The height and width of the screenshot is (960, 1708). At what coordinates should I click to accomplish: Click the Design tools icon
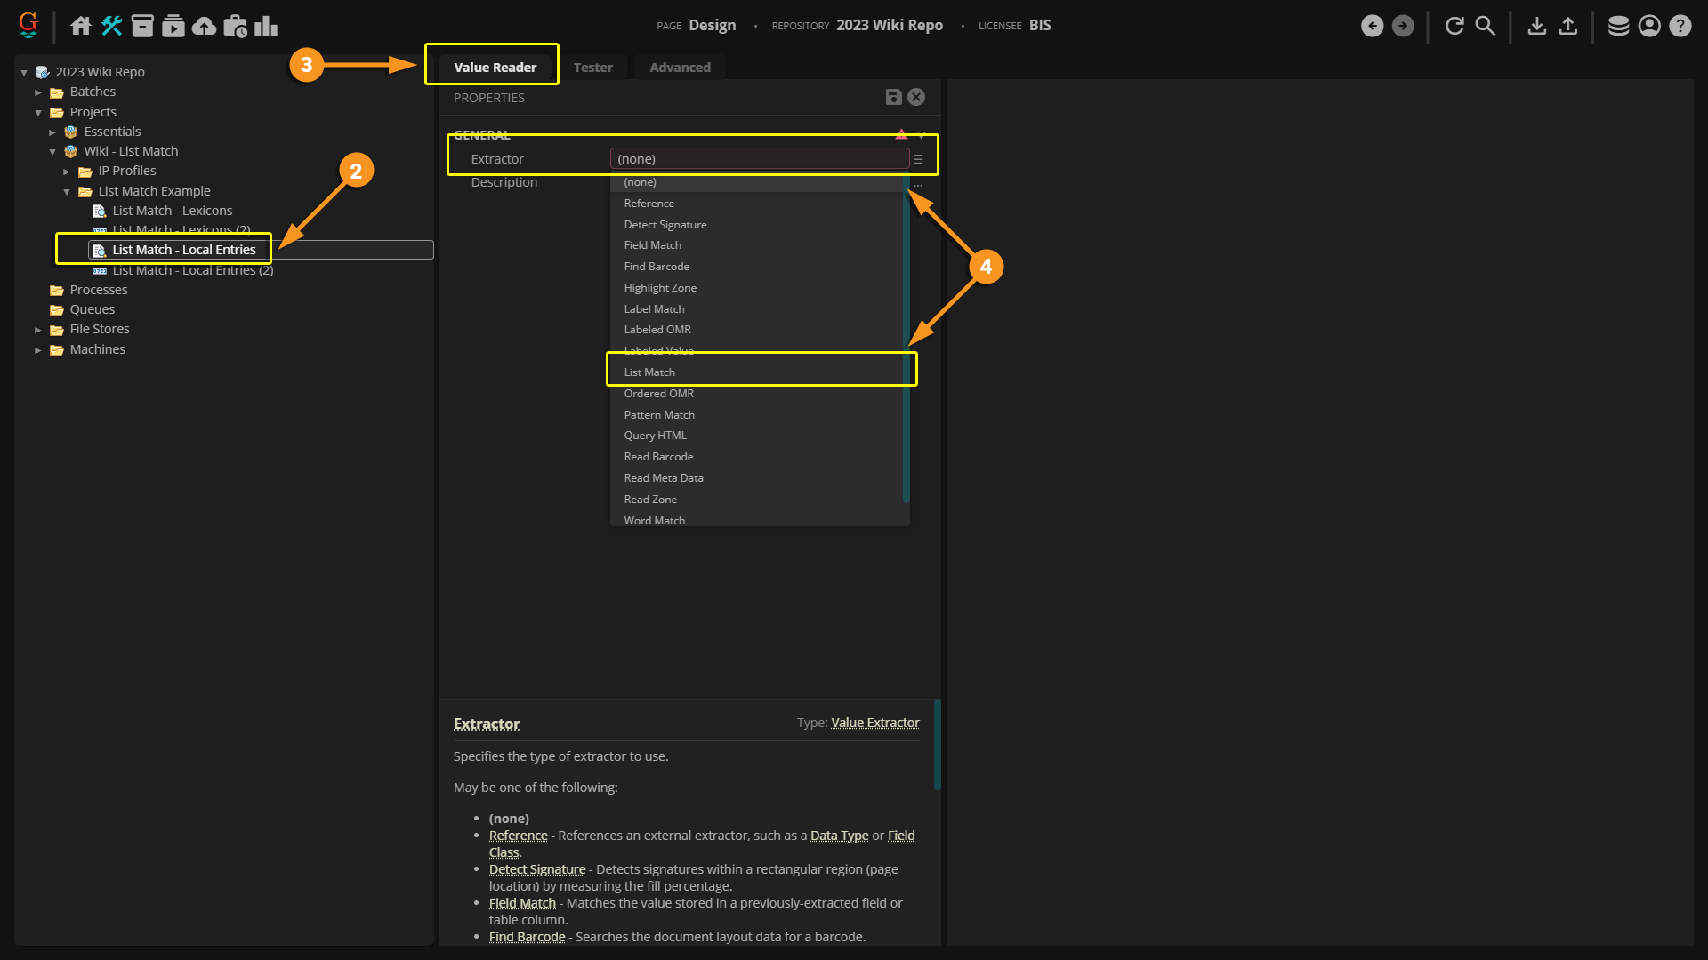pos(111,26)
